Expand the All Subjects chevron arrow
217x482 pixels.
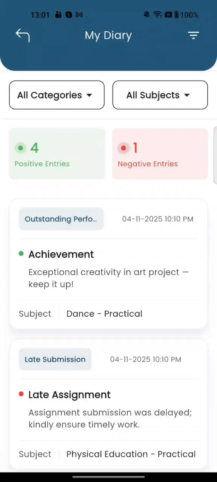pos(186,95)
